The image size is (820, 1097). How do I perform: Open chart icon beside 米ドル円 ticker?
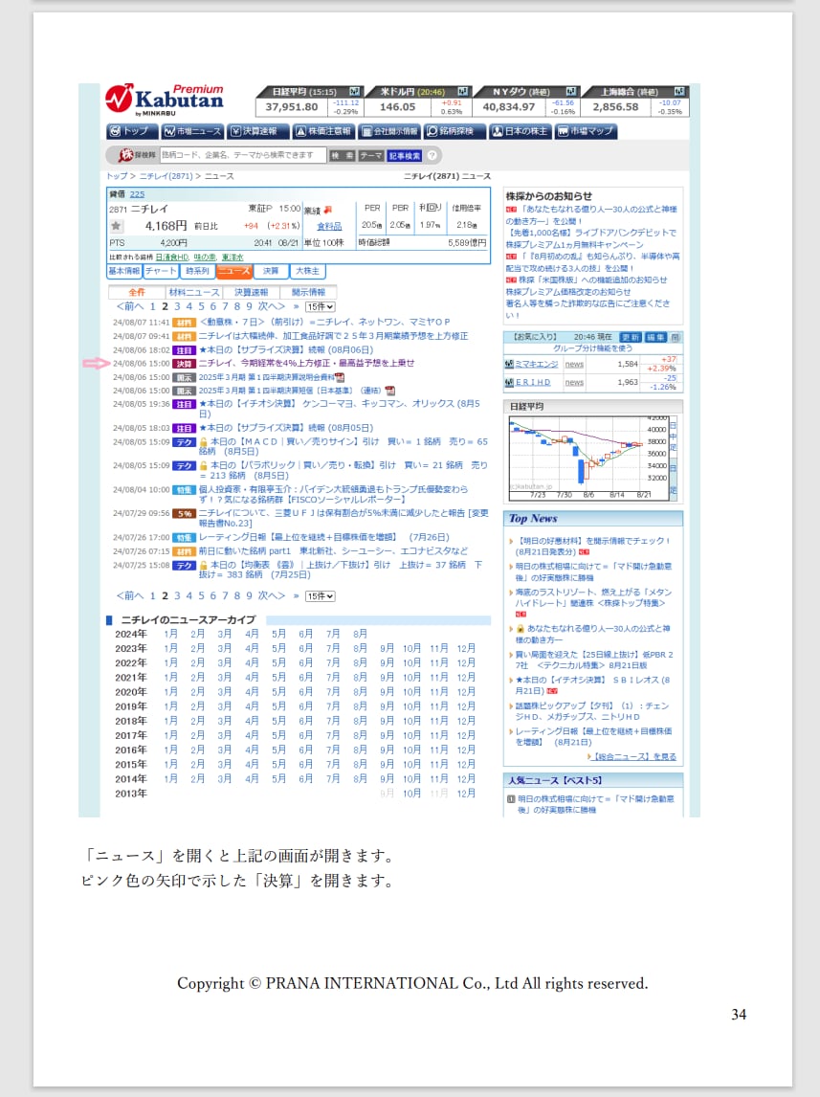pos(463,92)
